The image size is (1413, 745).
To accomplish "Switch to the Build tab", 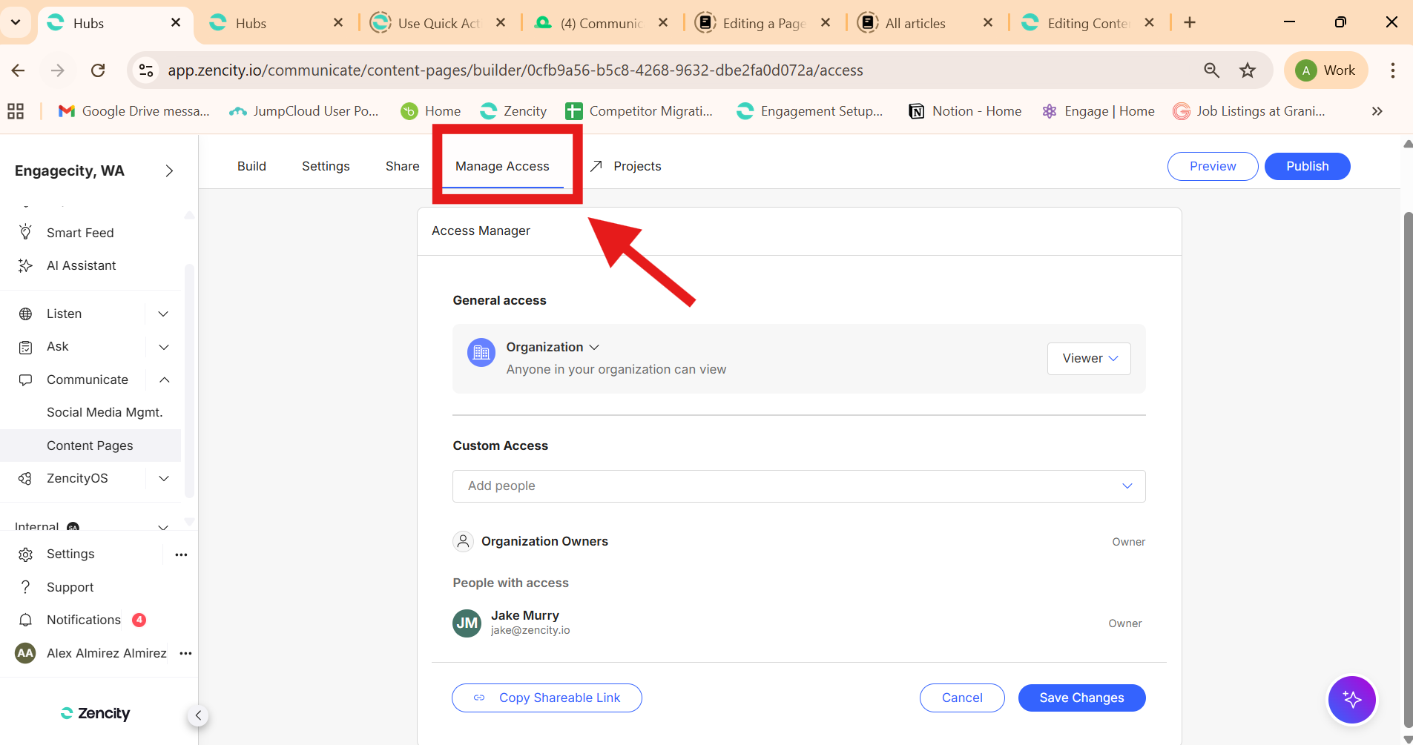I will 251,166.
